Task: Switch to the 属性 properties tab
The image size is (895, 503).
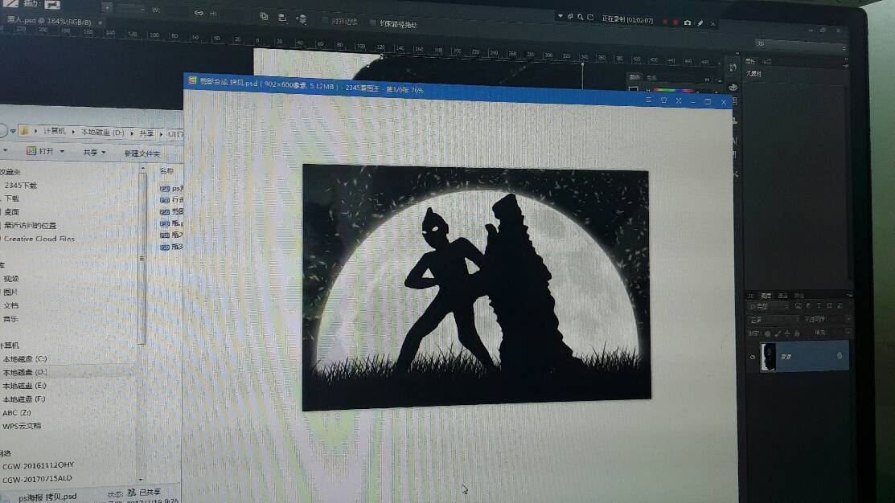Action: (750, 61)
